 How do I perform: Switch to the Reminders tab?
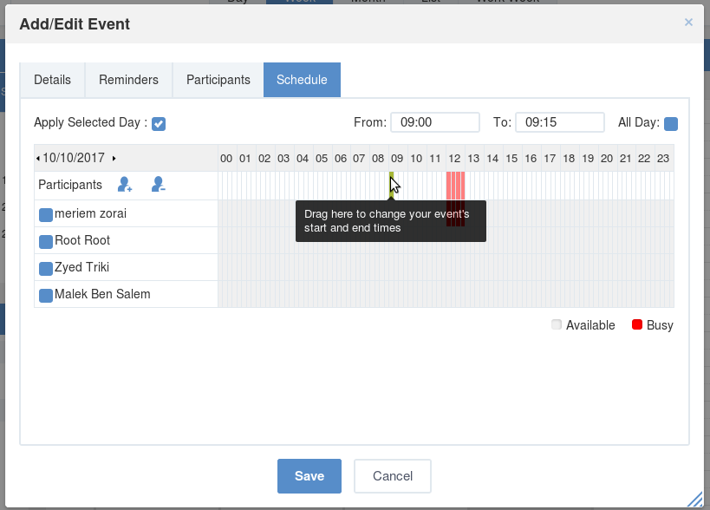[128, 80]
